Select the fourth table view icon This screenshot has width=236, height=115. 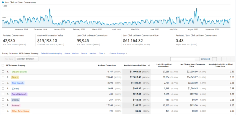pos(229,59)
